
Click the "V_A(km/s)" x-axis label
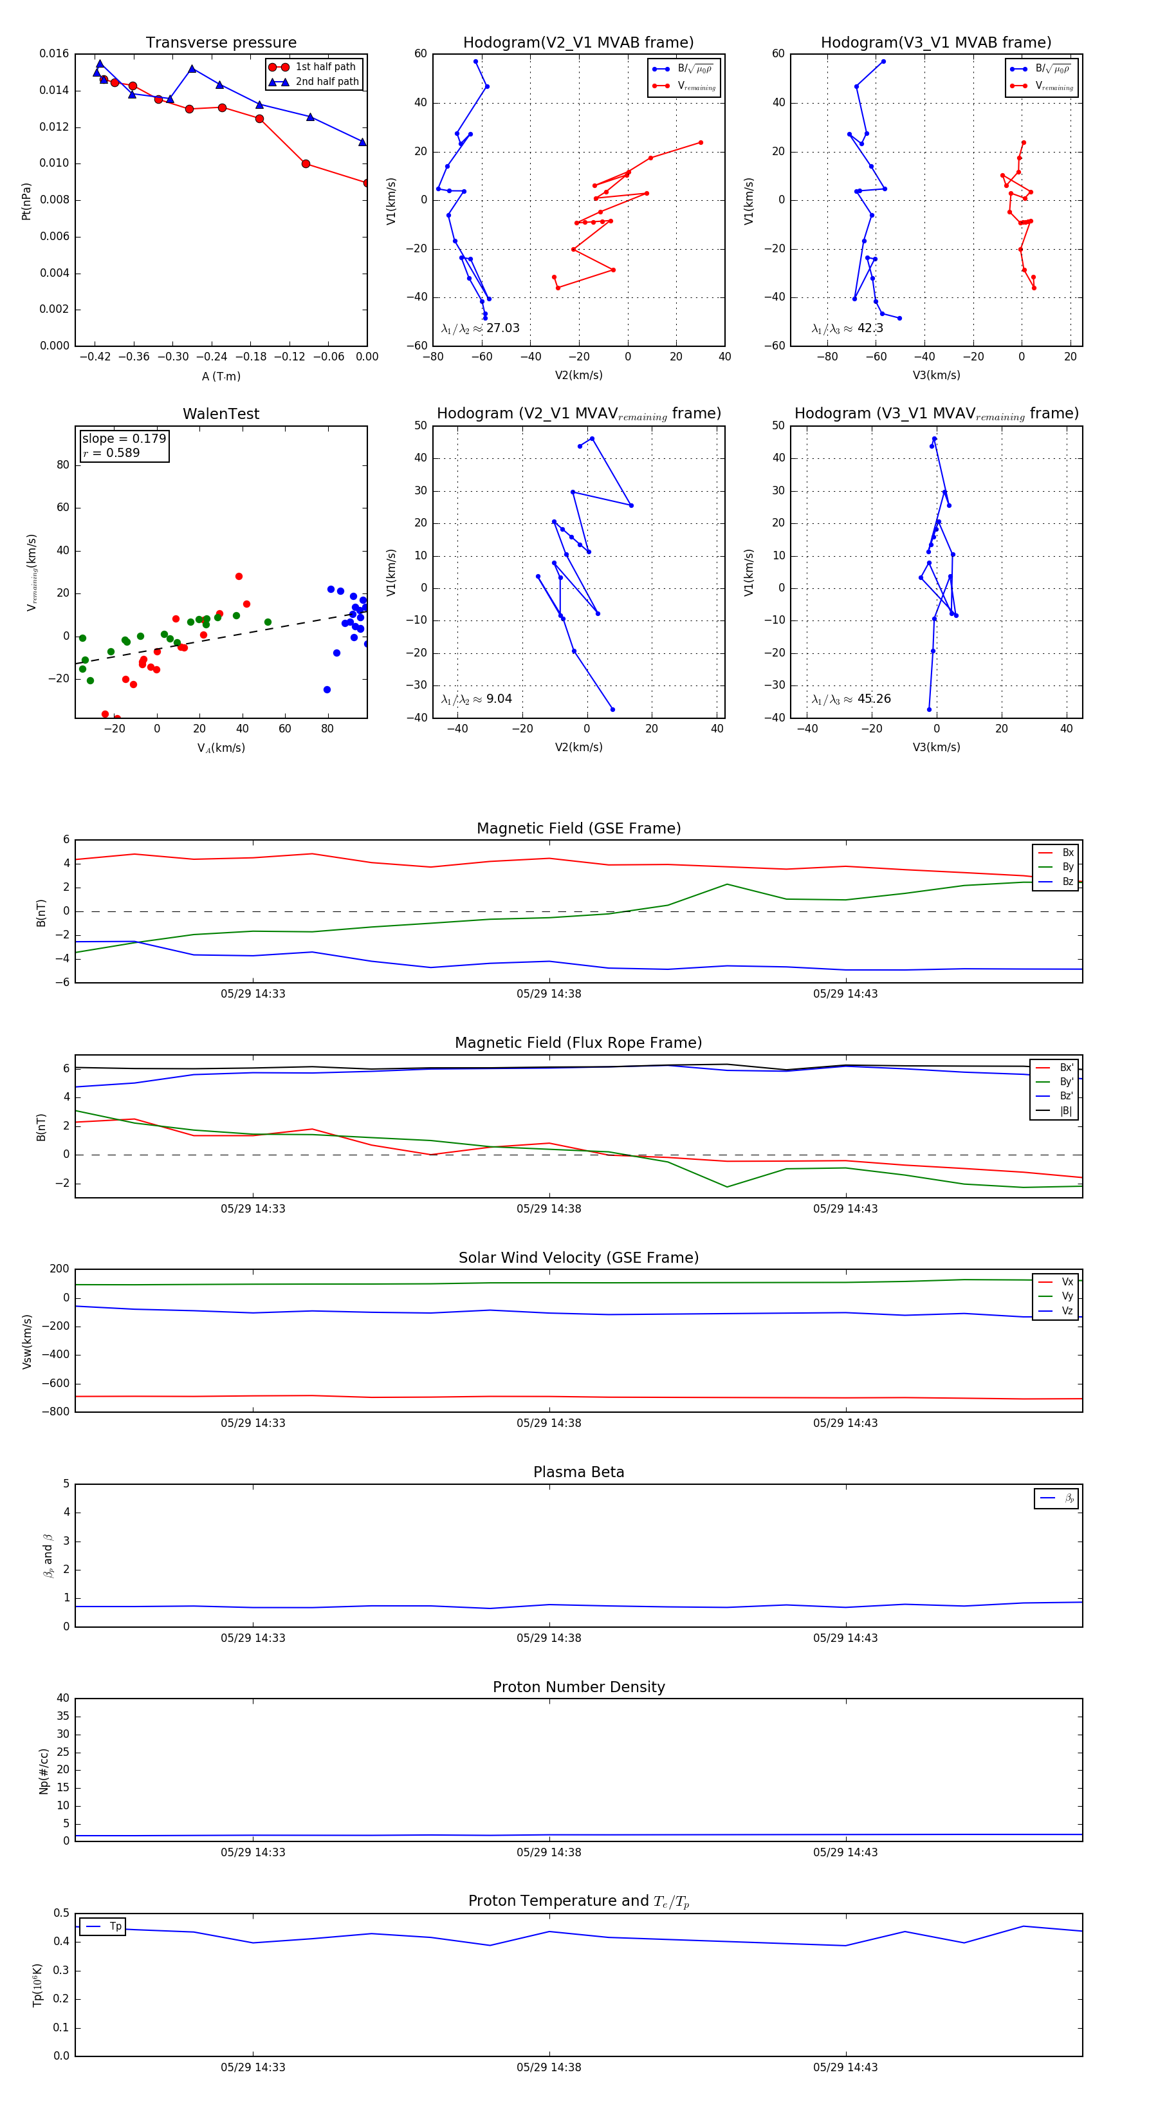coord(221,748)
